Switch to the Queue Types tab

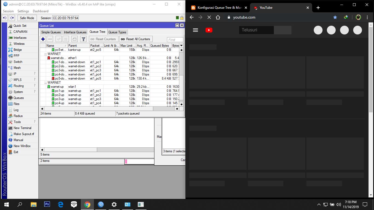click(117, 32)
